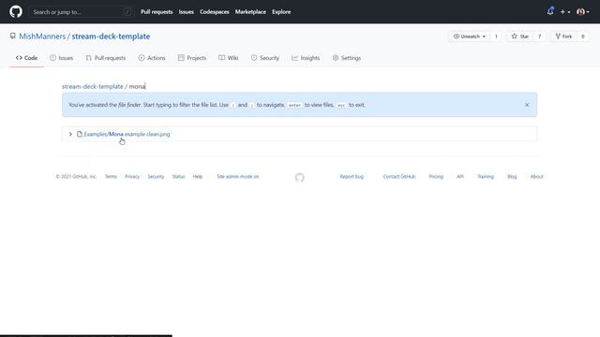Viewport: 600px width, 337px height.
Task: Open footer Status link
Action: tap(178, 177)
